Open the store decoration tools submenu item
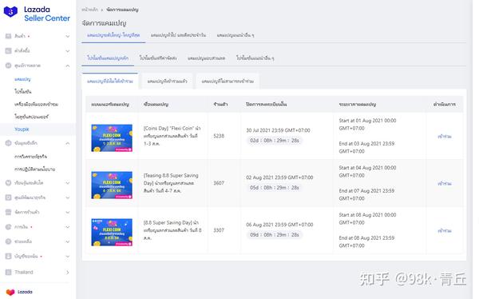Screen dimensions: 479x299 coord(36,104)
